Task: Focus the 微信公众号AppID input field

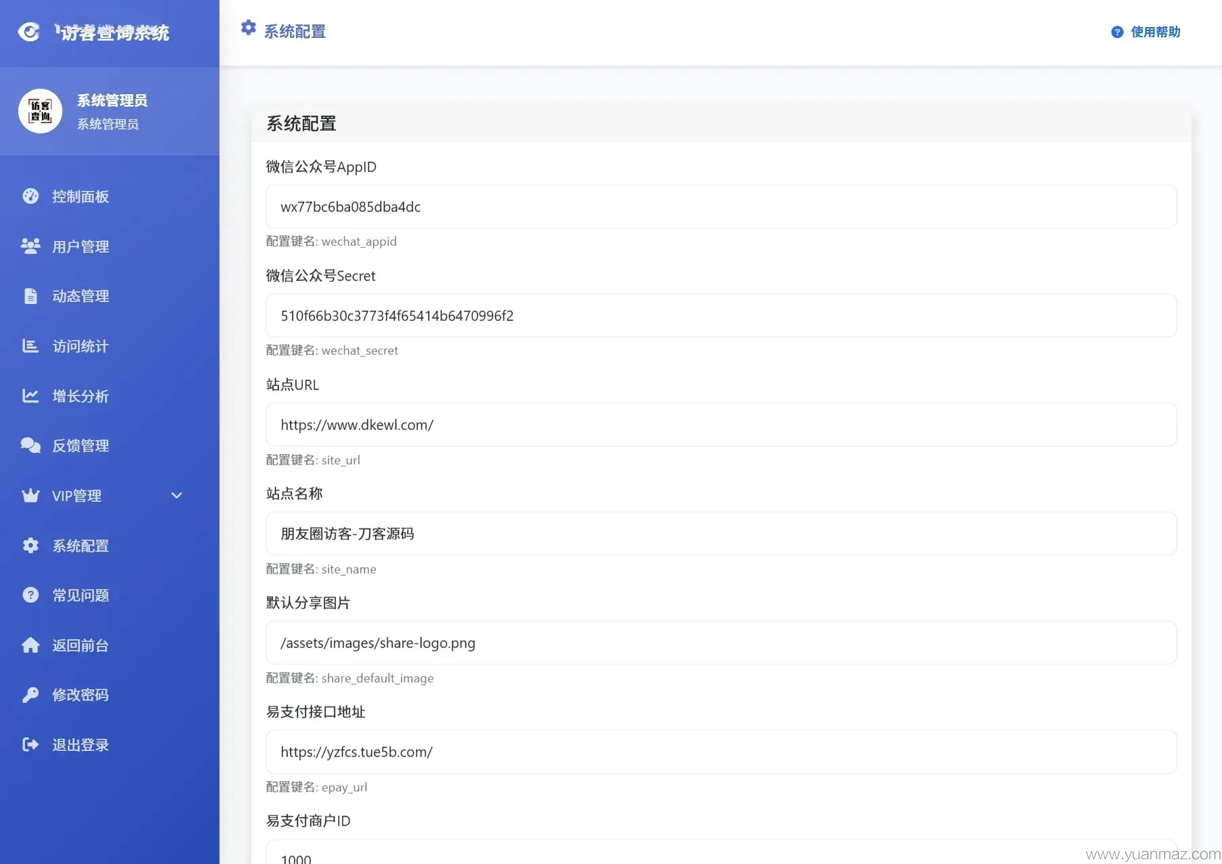Action: click(x=721, y=207)
